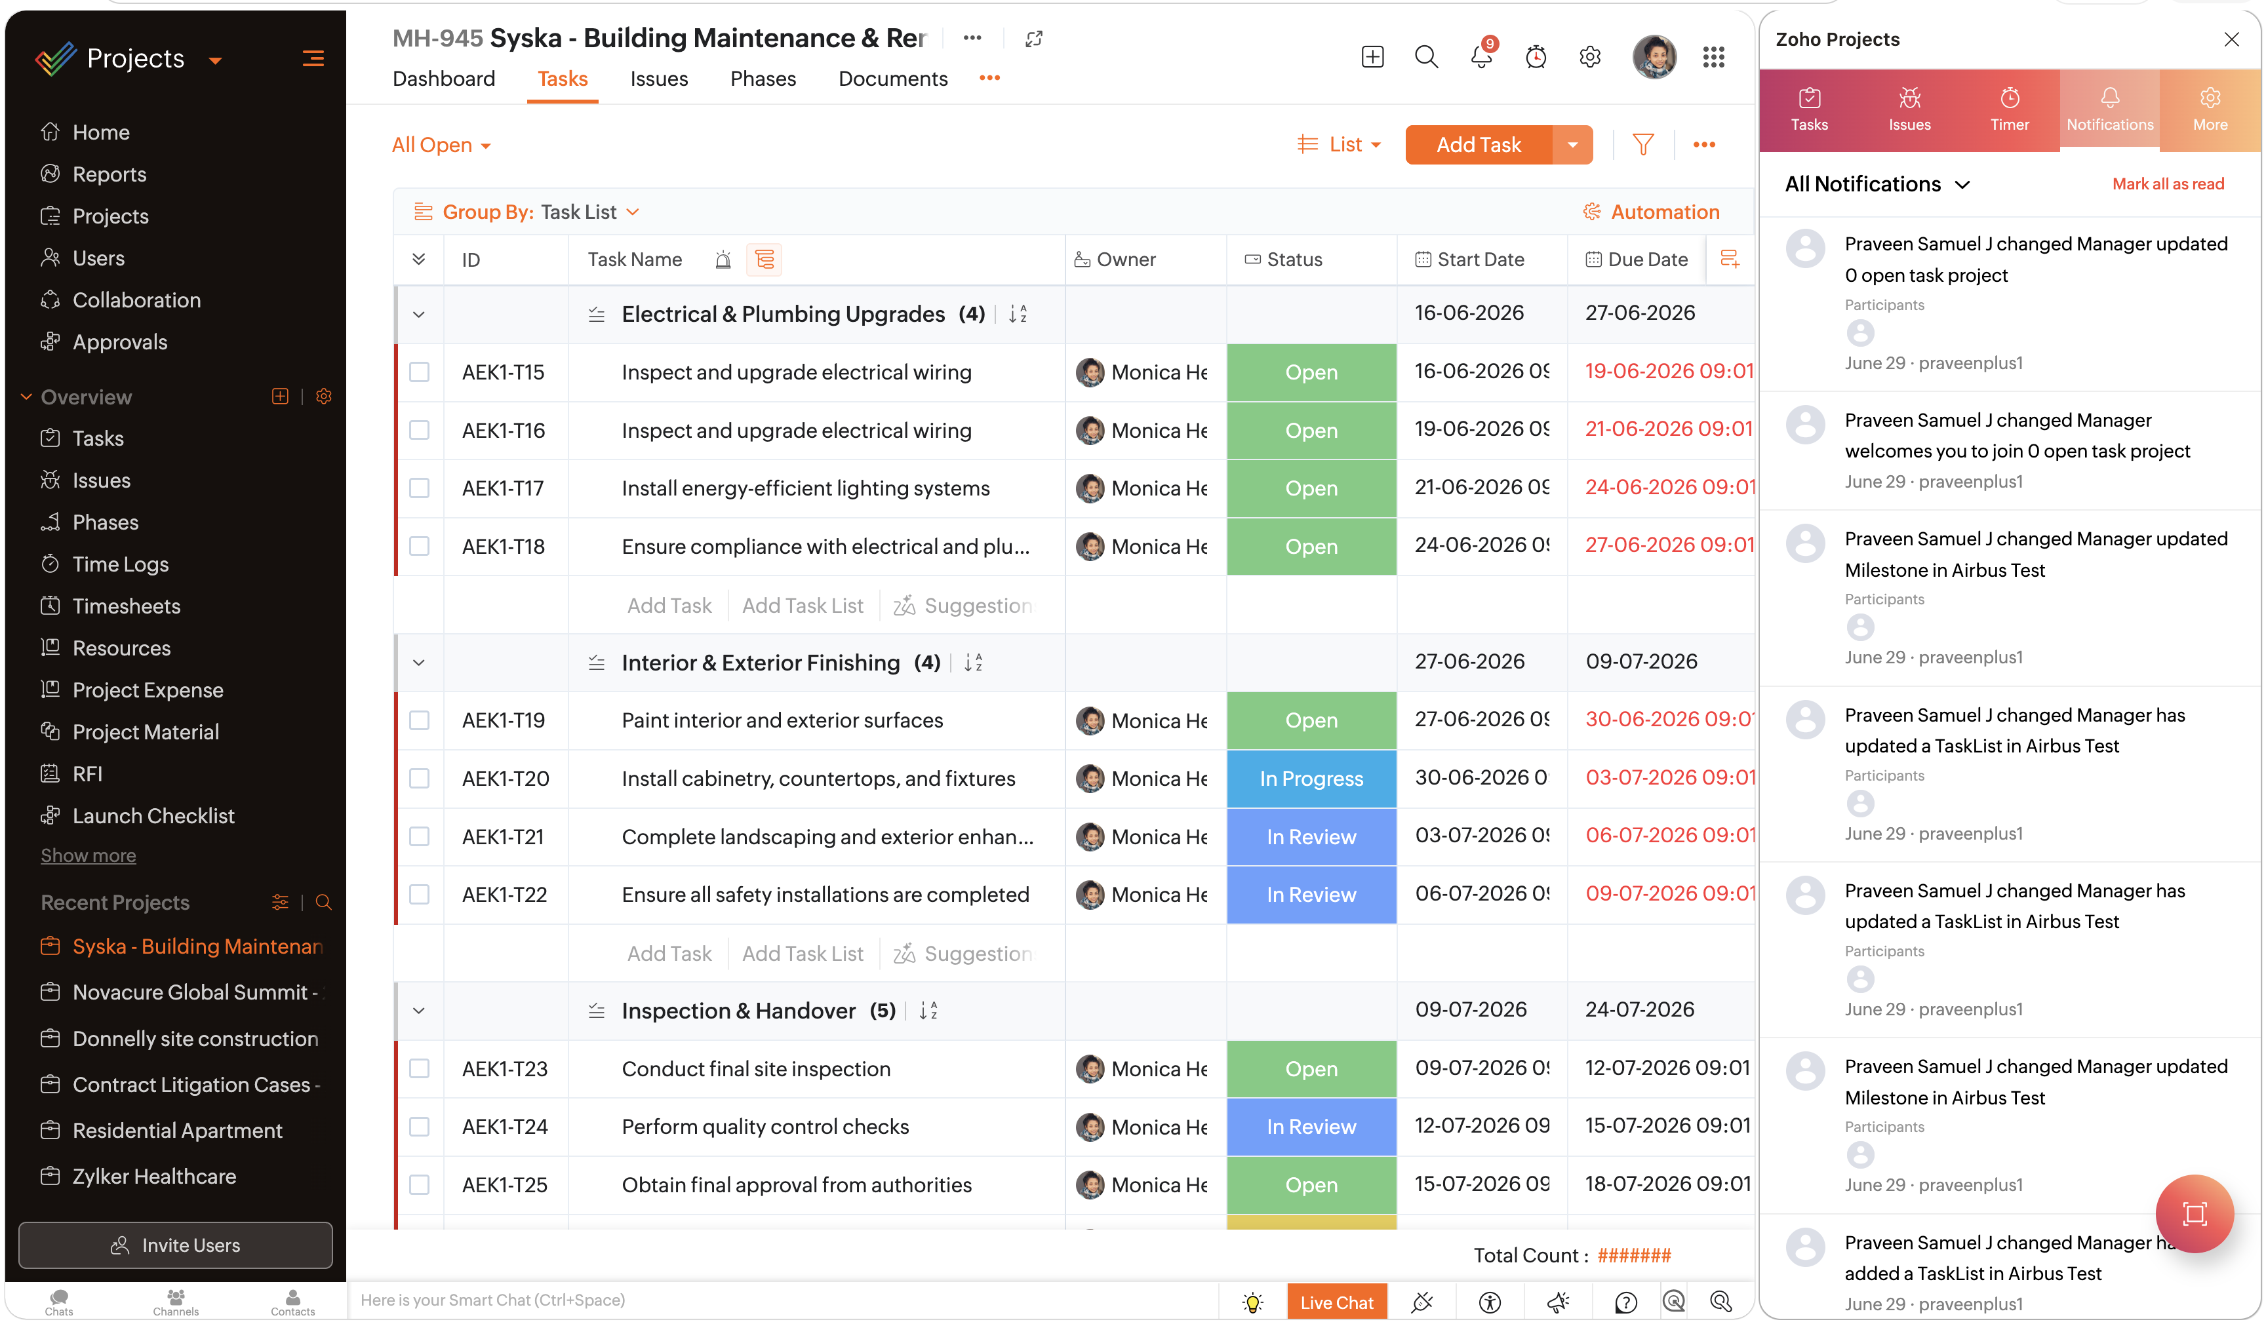Open the All Notifications filter dropdown
This screenshot has height=1324, width=2266.
point(1878,184)
